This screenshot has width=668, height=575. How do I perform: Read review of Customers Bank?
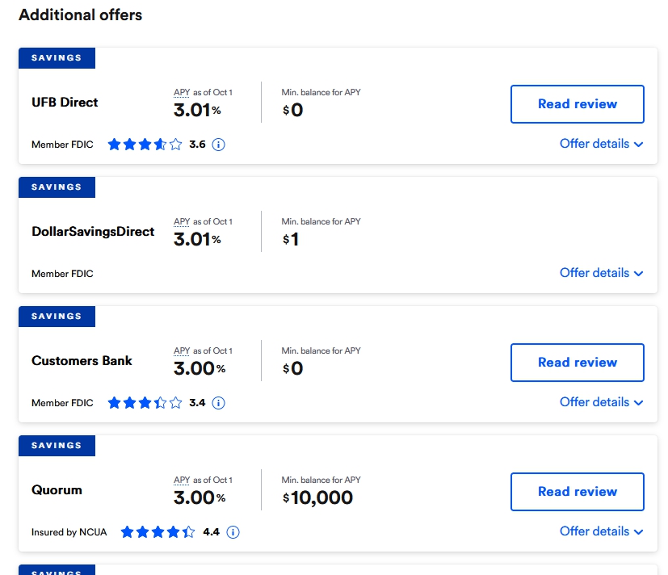click(578, 363)
